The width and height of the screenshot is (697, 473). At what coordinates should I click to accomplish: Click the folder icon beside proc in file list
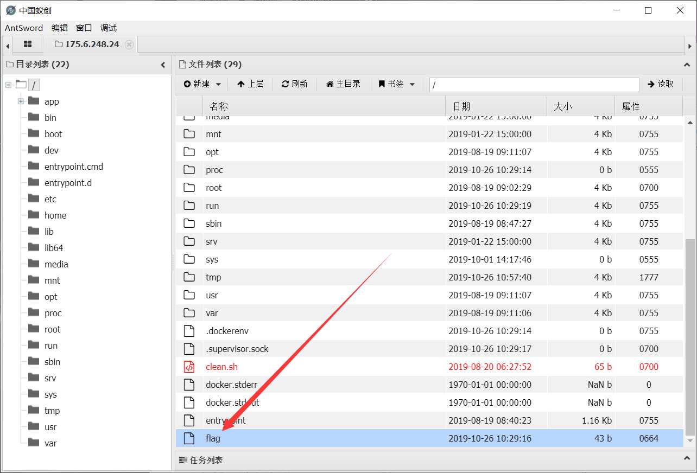click(189, 170)
